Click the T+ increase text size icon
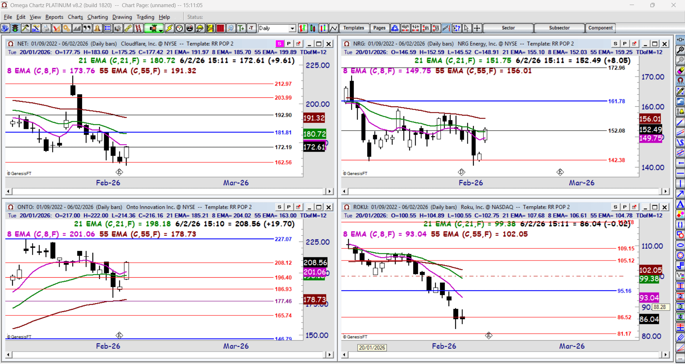The image size is (685, 364). (241, 28)
